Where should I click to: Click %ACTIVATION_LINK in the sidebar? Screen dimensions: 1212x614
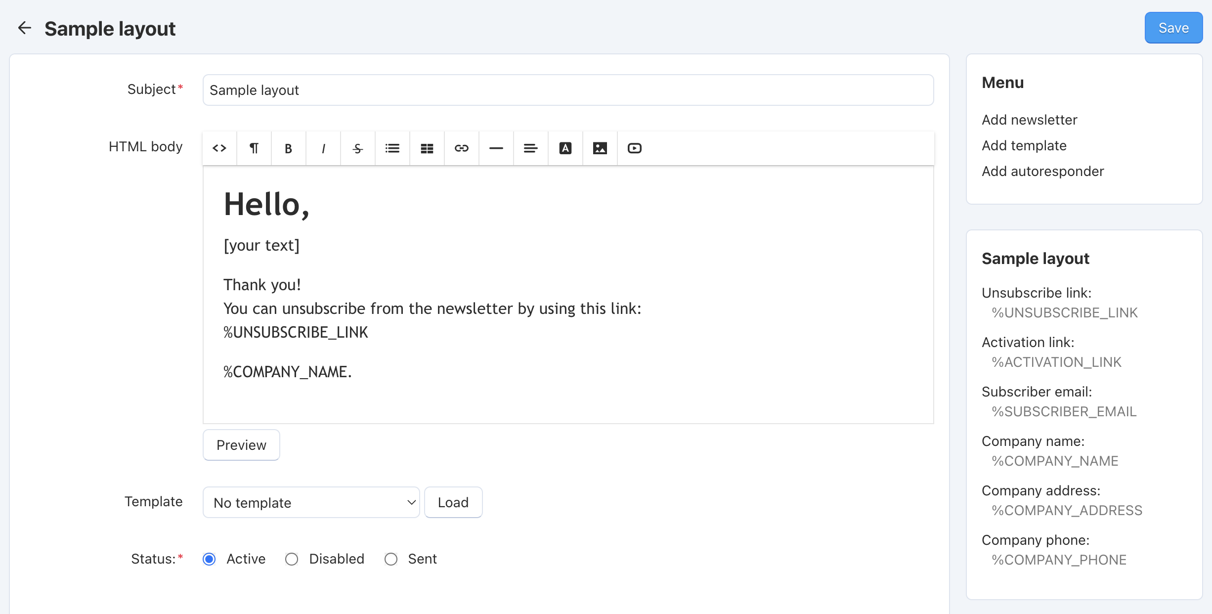(1056, 362)
